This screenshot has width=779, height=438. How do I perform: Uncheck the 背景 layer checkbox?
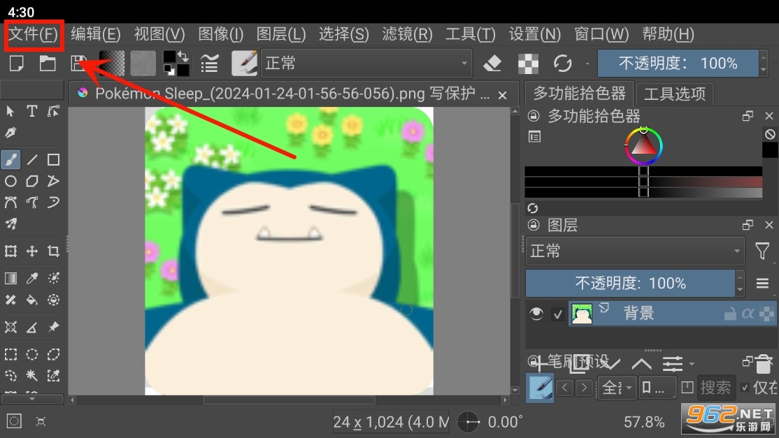point(558,314)
